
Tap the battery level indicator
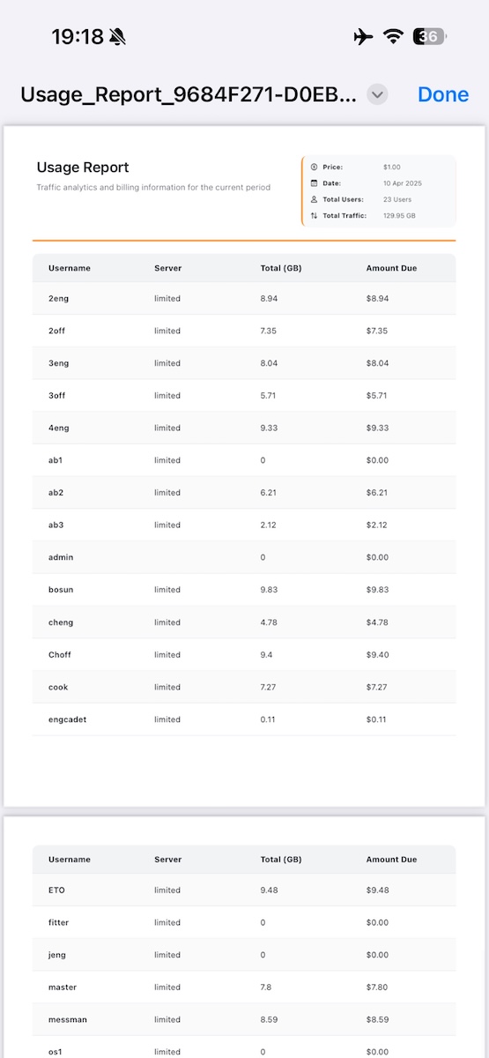[x=431, y=36]
